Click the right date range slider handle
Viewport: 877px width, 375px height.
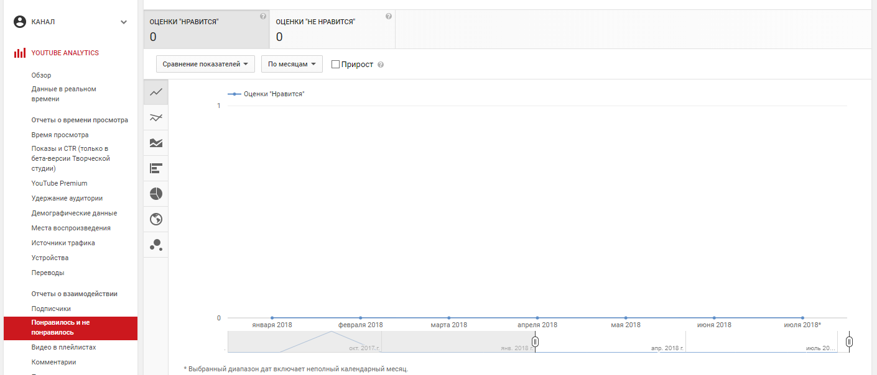[x=850, y=341]
